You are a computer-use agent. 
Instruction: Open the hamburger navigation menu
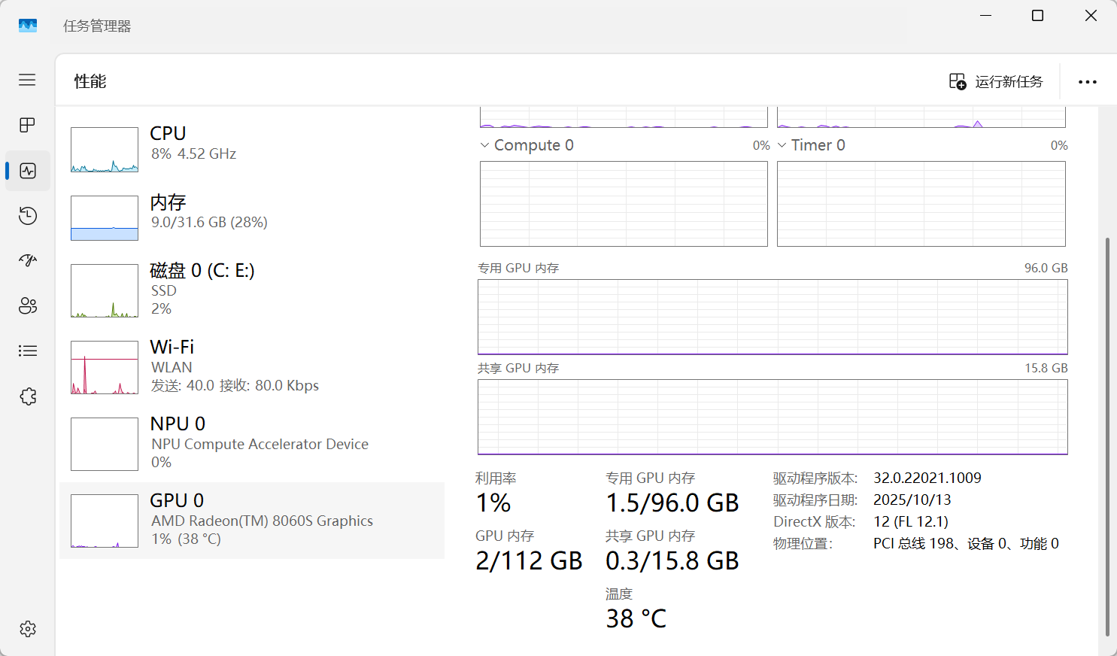27,80
